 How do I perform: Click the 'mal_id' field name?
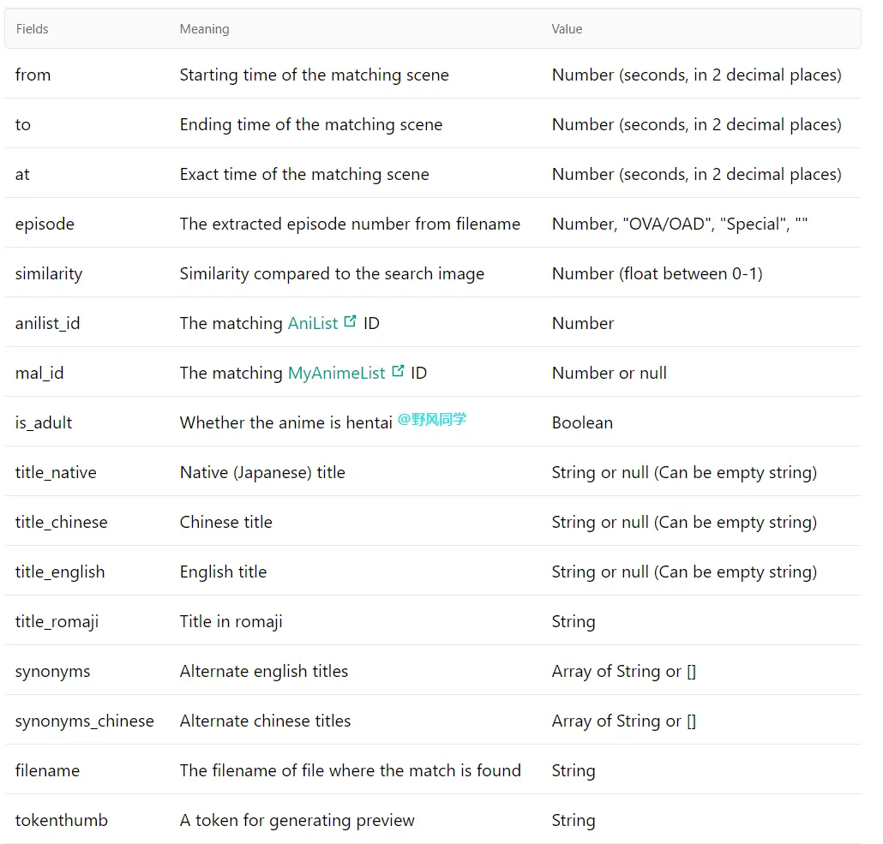point(39,373)
